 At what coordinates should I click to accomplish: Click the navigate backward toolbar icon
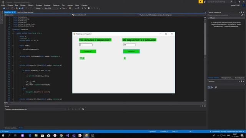(4, 8)
